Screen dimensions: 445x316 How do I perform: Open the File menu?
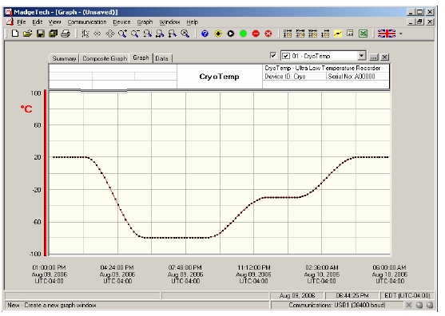[x=22, y=22]
